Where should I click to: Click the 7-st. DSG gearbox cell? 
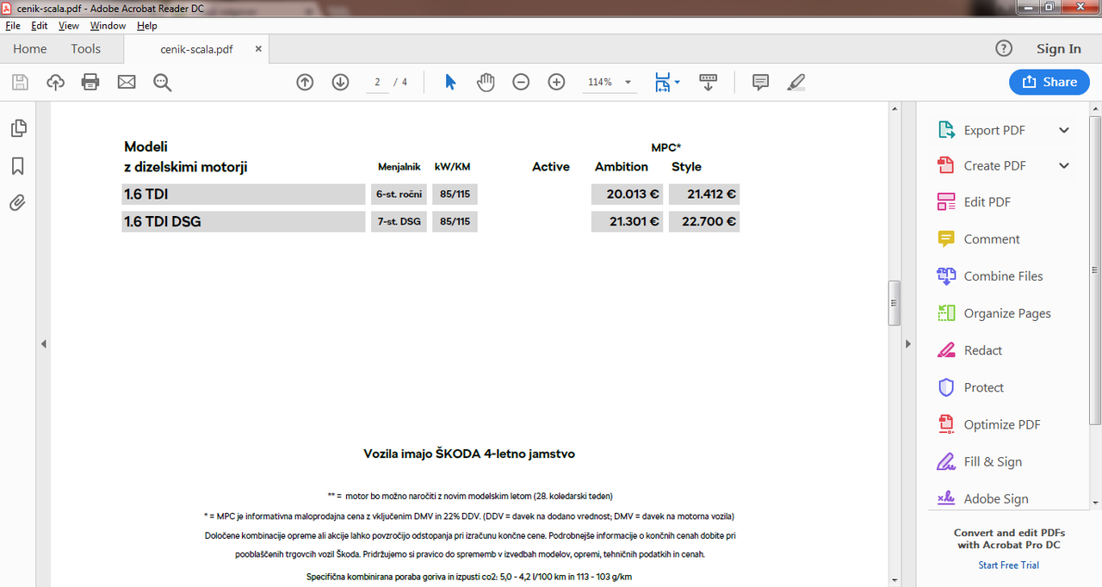pyautogui.click(x=399, y=221)
